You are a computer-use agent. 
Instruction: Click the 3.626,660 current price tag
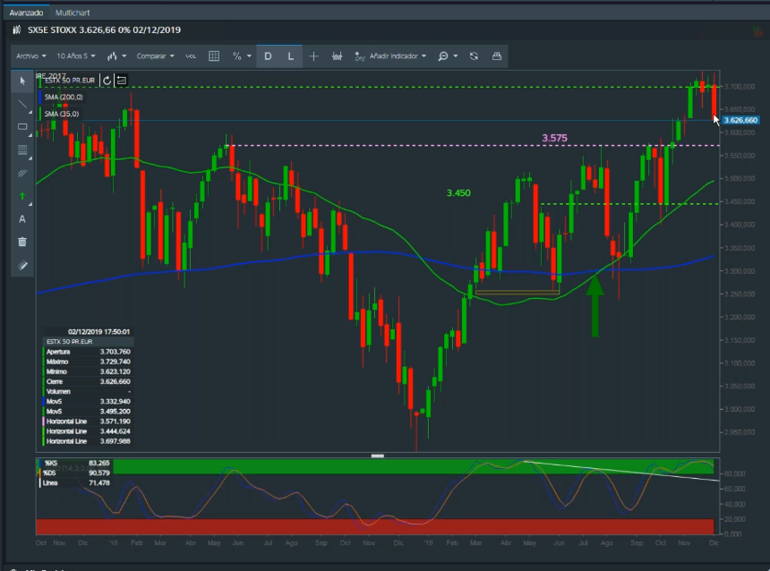[740, 120]
